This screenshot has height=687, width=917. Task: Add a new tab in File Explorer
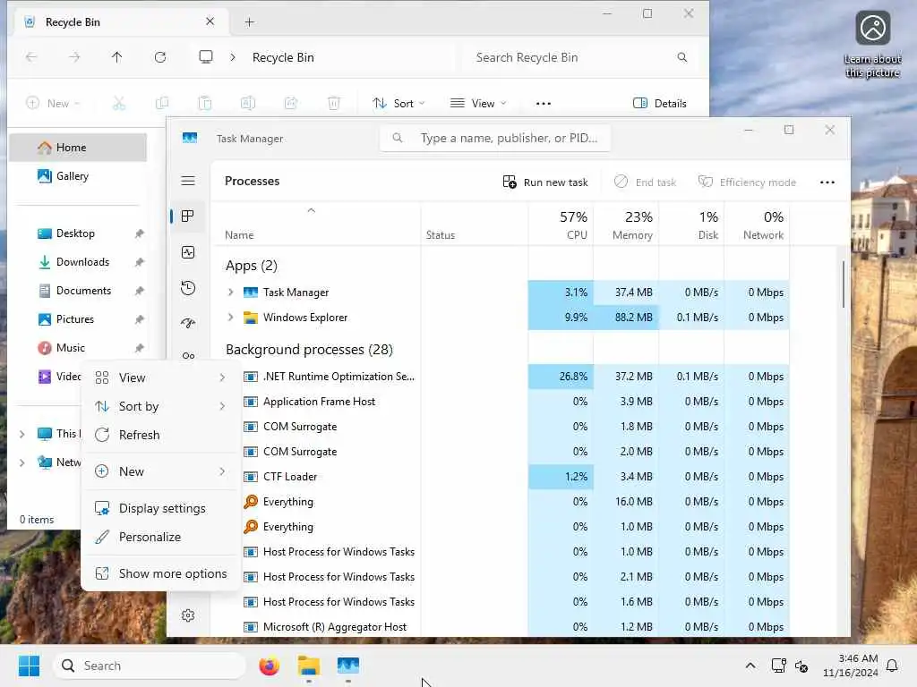[x=249, y=22]
